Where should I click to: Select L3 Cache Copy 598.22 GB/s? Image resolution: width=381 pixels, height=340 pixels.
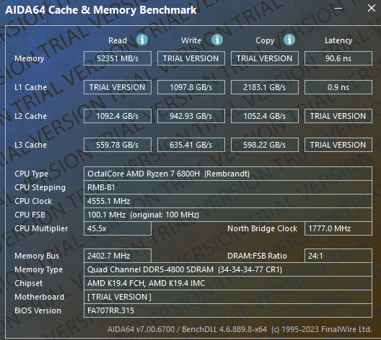point(265,145)
